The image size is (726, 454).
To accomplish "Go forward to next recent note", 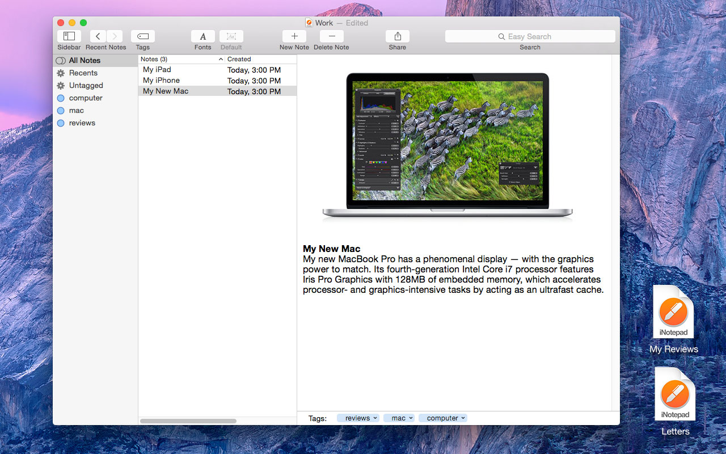I will (x=115, y=36).
